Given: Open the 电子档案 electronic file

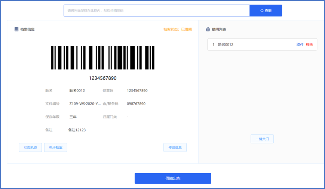Looking at the screenshot, I should tap(56, 148).
